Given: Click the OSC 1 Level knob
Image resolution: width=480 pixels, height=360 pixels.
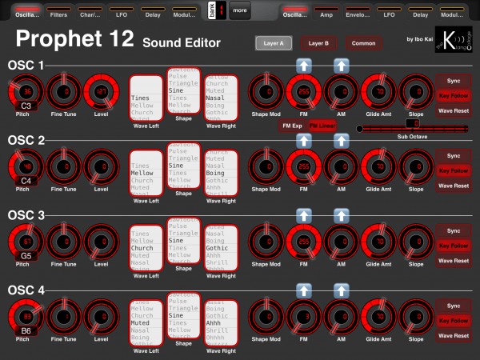Looking at the screenshot, I should pyautogui.click(x=102, y=91).
